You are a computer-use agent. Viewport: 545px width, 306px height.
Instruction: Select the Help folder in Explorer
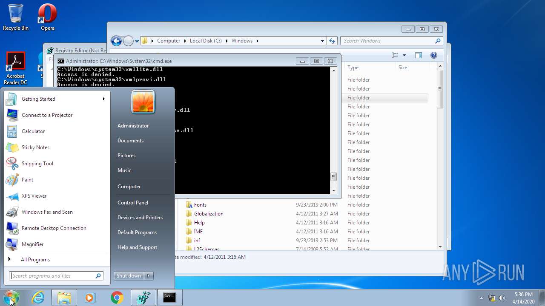pos(199,223)
